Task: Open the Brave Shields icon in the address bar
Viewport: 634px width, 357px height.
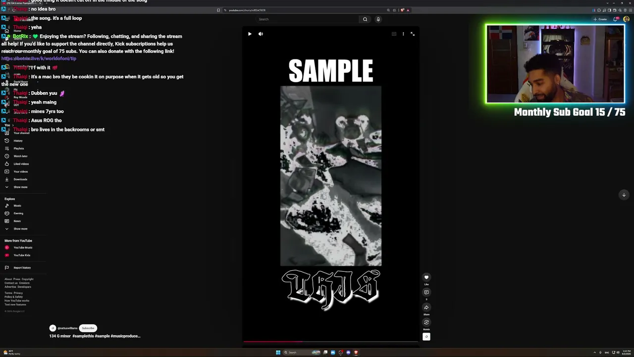Action: (402, 10)
